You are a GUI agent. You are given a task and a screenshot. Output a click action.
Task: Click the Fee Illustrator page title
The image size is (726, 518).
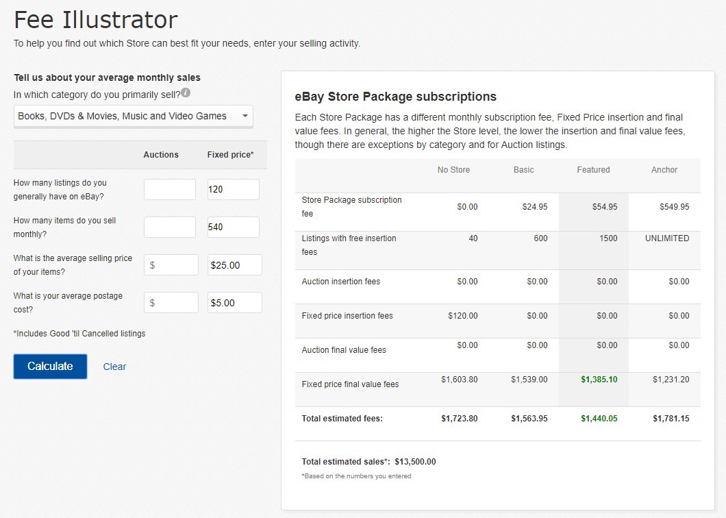[96, 20]
